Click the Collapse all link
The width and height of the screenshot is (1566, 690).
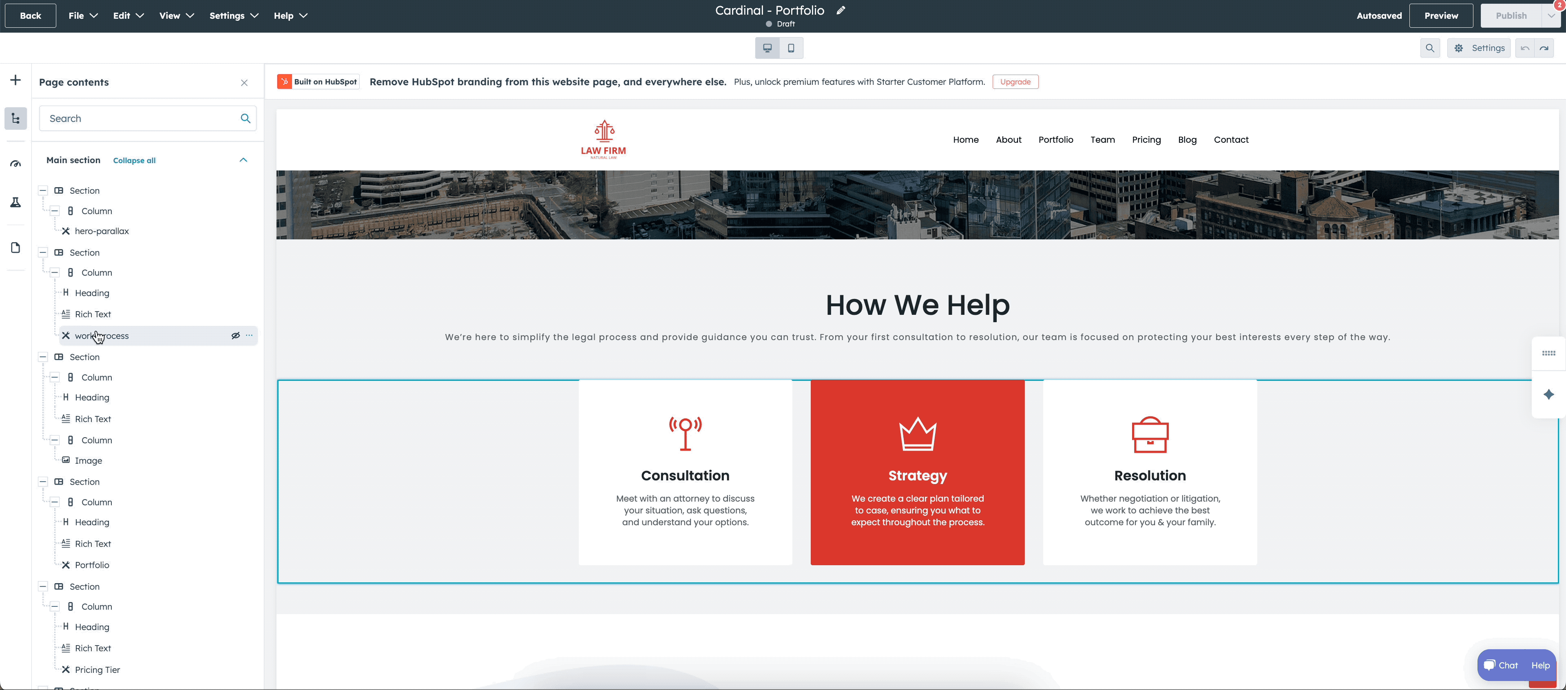click(x=134, y=161)
